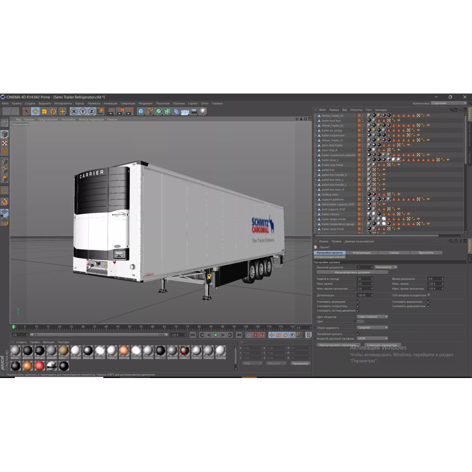Viewport: 472px width, 472px height.
Task: Switch to the Ссылки tab
Action: pyautogui.click(x=394, y=253)
